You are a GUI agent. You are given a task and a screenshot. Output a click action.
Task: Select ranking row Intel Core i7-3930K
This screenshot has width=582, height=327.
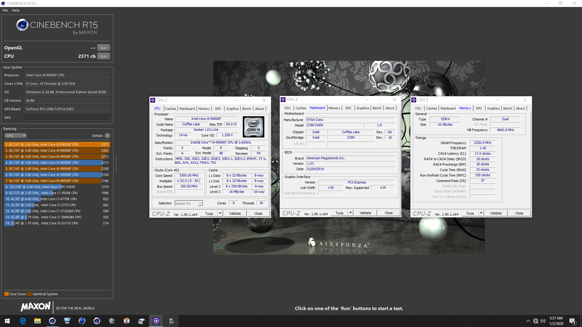click(57, 193)
